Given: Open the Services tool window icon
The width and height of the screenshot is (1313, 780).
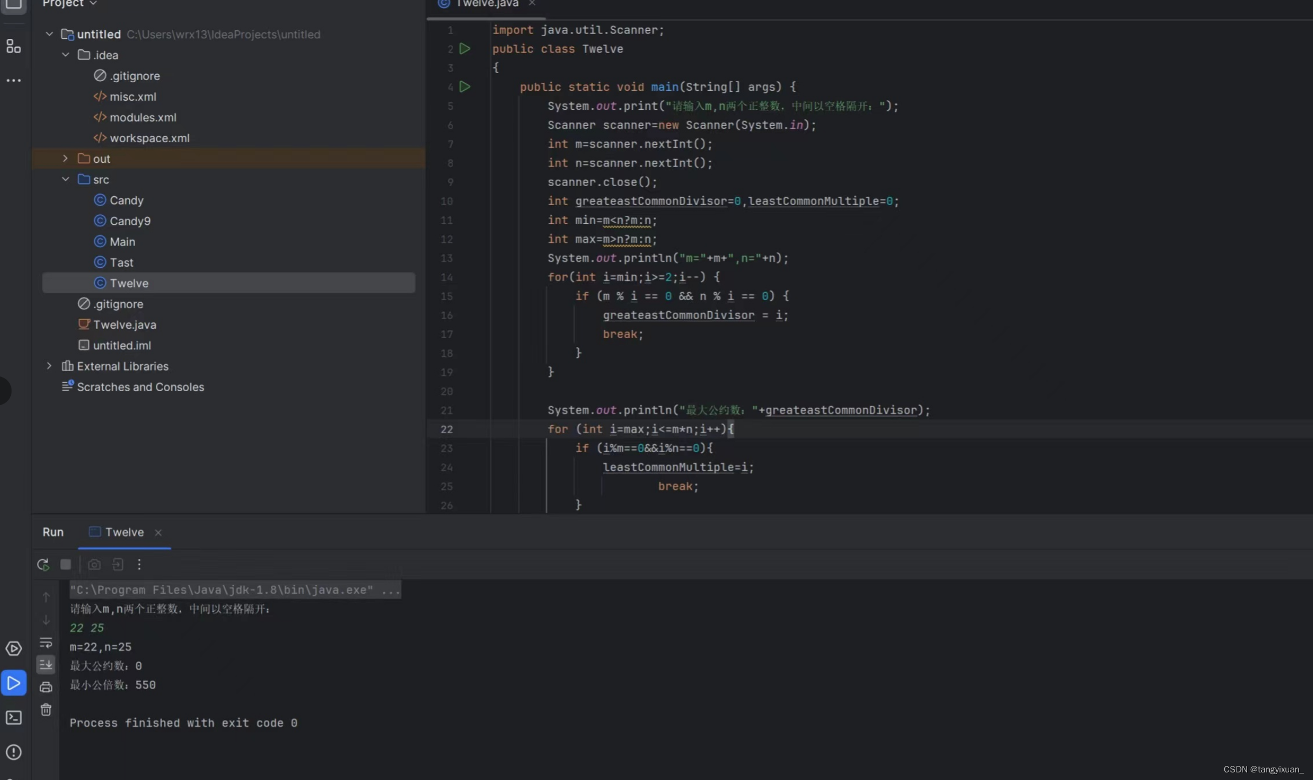Looking at the screenshot, I should (x=14, y=648).
